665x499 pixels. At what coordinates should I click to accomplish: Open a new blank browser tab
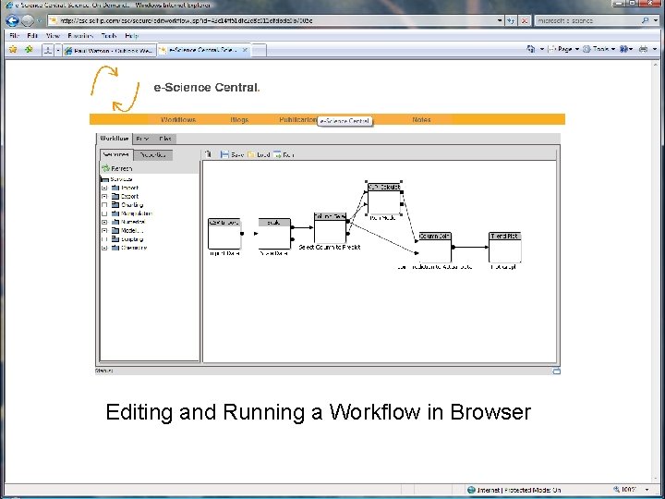click(260, 51)
